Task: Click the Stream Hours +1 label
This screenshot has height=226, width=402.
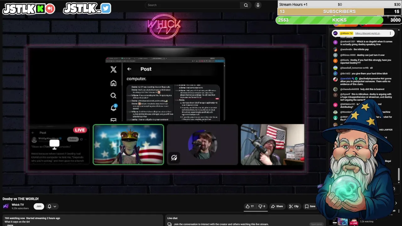Action: pyautogui.click(x=293, y=4)
